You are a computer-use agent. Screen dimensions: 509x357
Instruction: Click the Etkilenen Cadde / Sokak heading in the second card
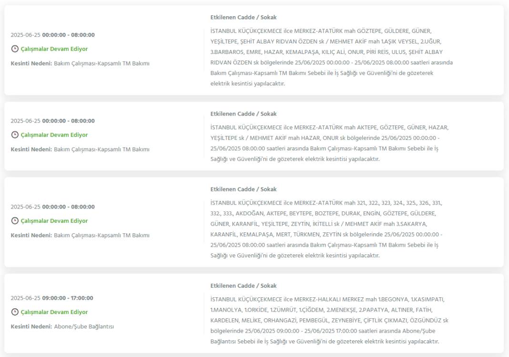[x=244, y=114]
